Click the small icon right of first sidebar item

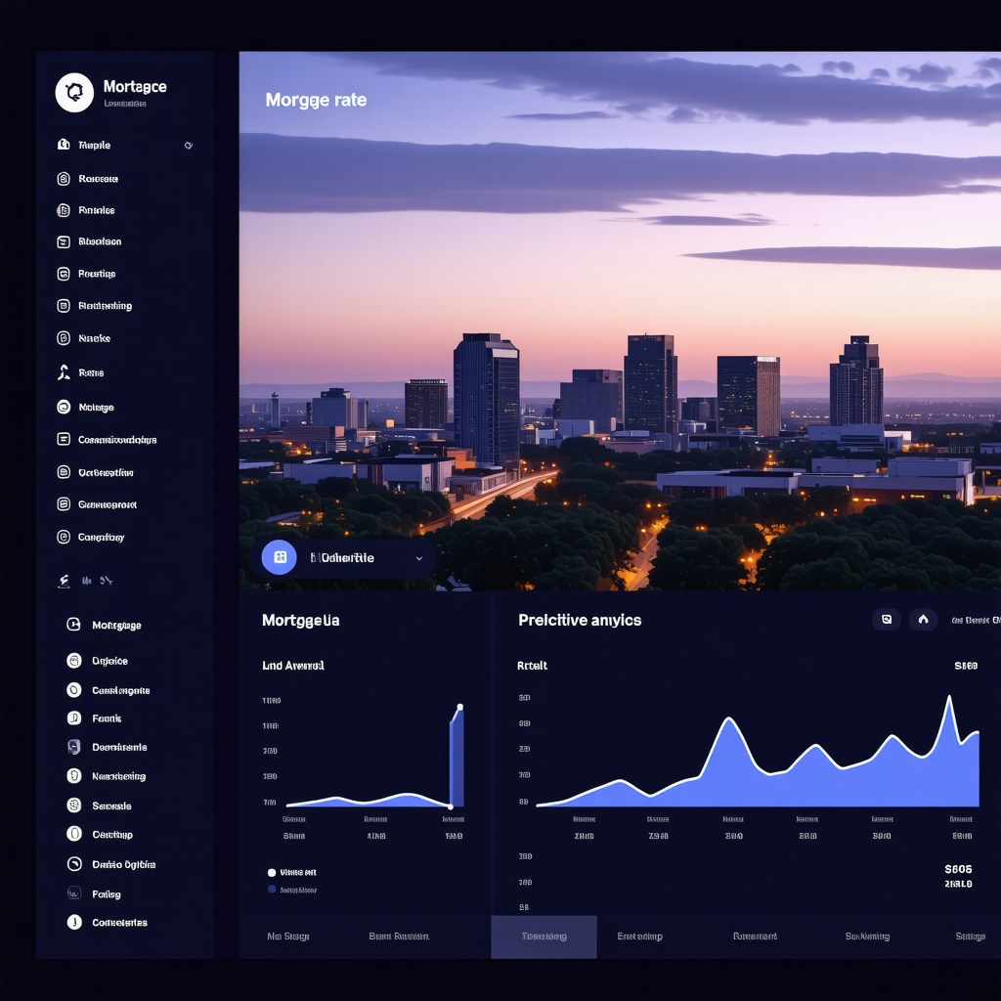pos(189,146)
